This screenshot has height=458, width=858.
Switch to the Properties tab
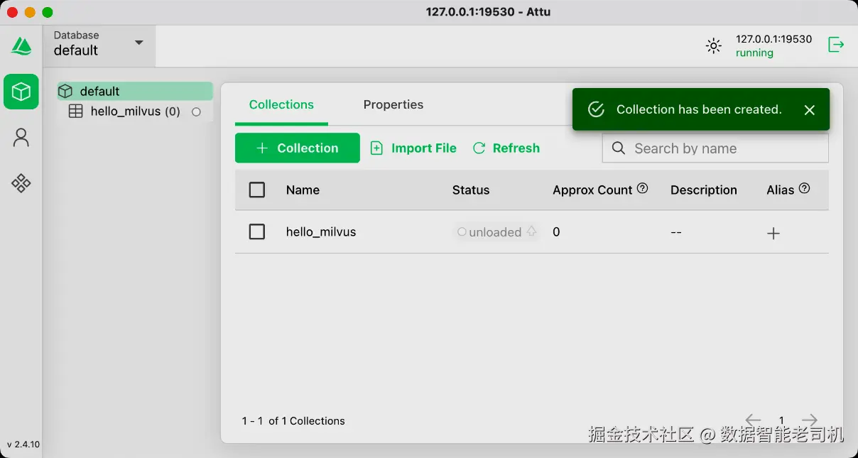(393, 104)
